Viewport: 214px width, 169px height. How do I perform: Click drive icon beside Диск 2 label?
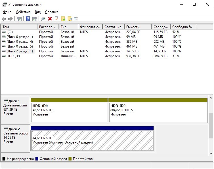click(x=6, y=129)
